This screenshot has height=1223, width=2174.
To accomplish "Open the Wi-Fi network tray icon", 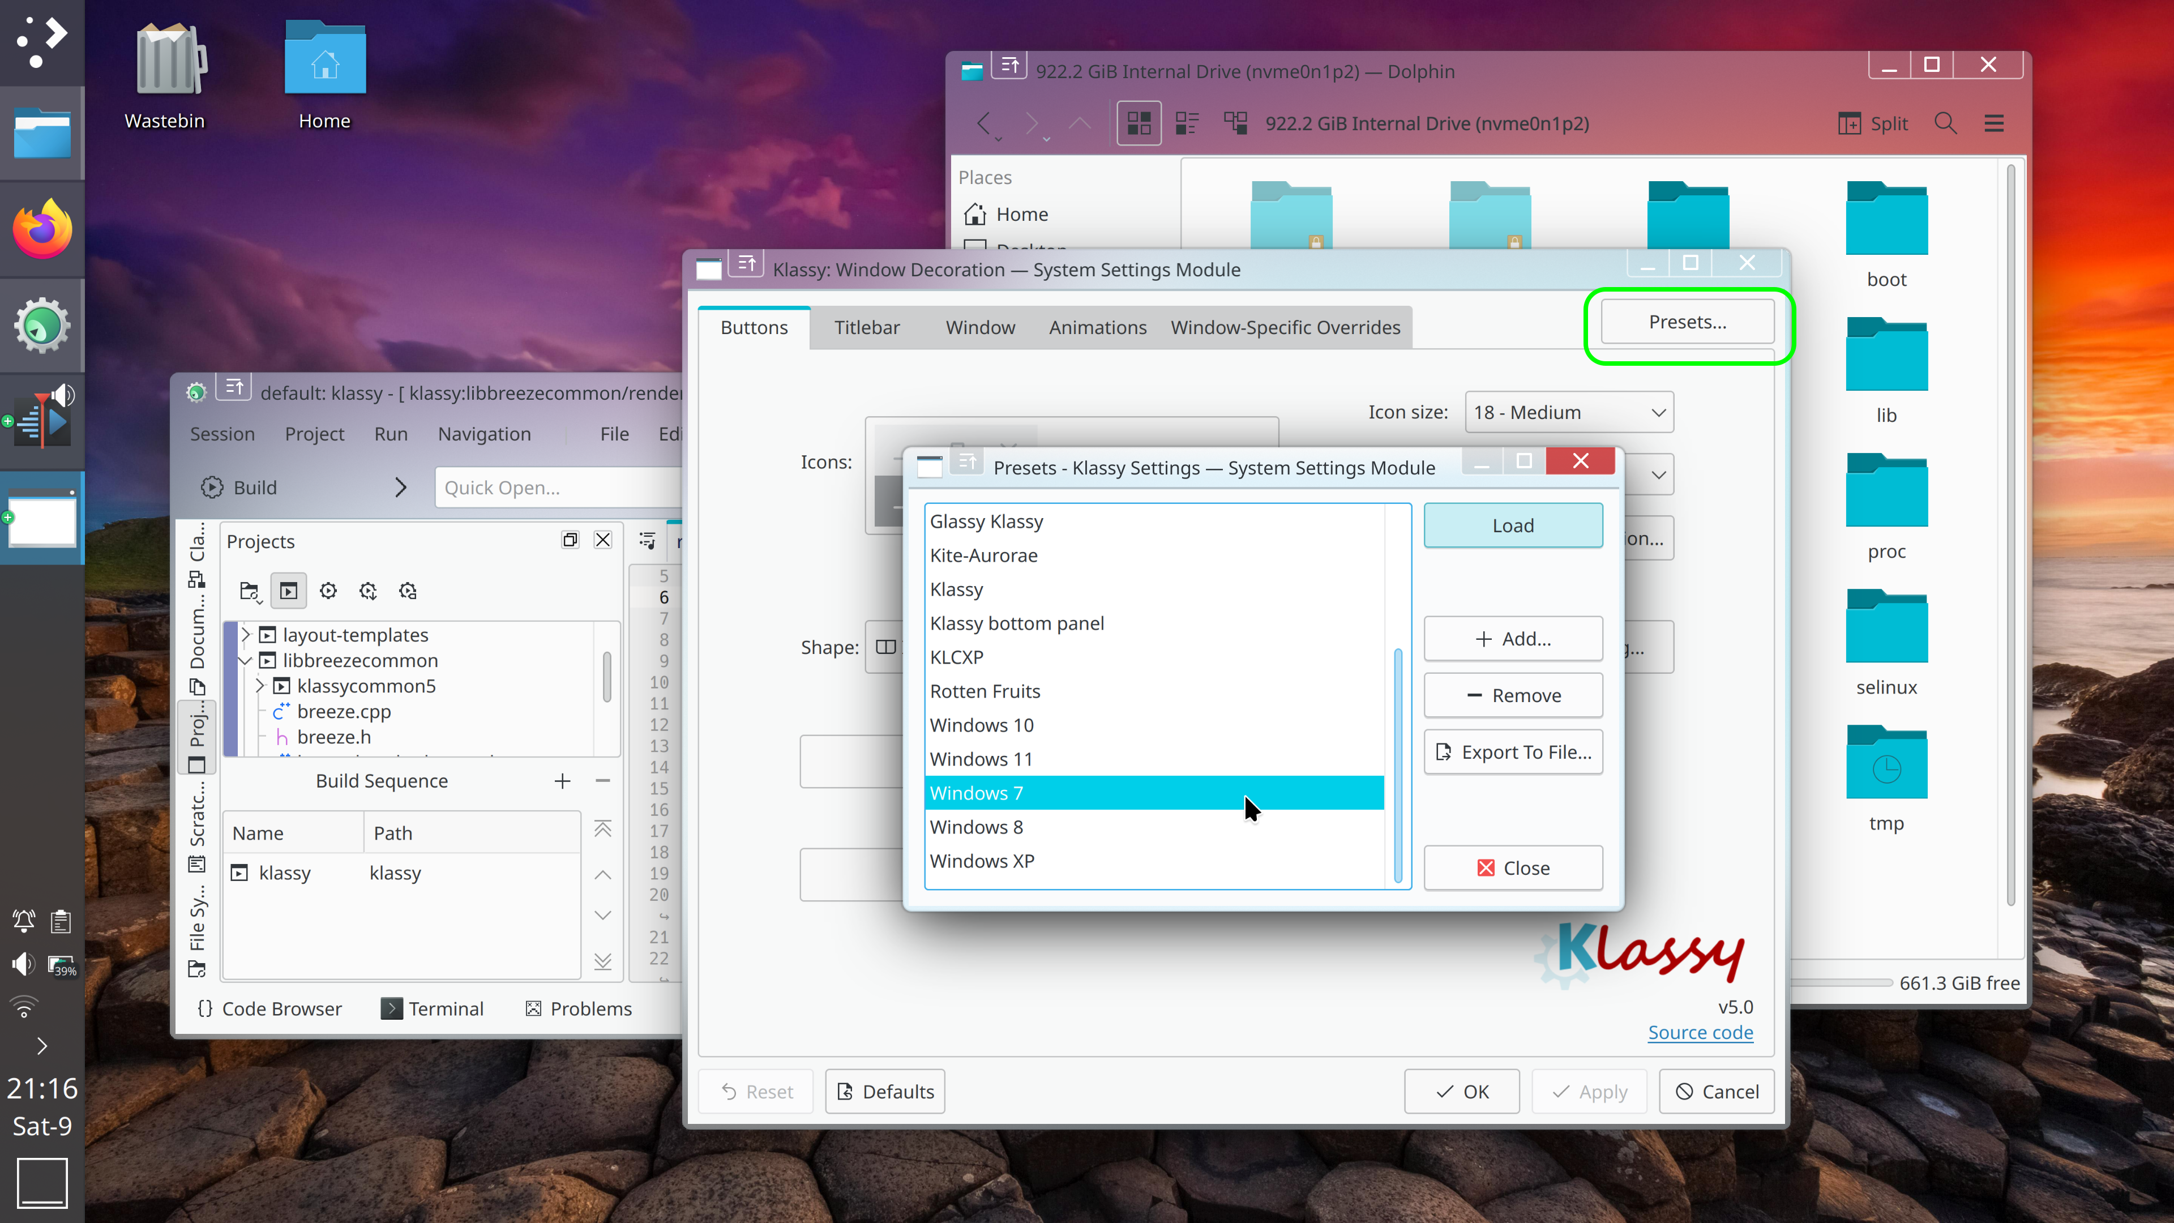I will [24, 1007].
